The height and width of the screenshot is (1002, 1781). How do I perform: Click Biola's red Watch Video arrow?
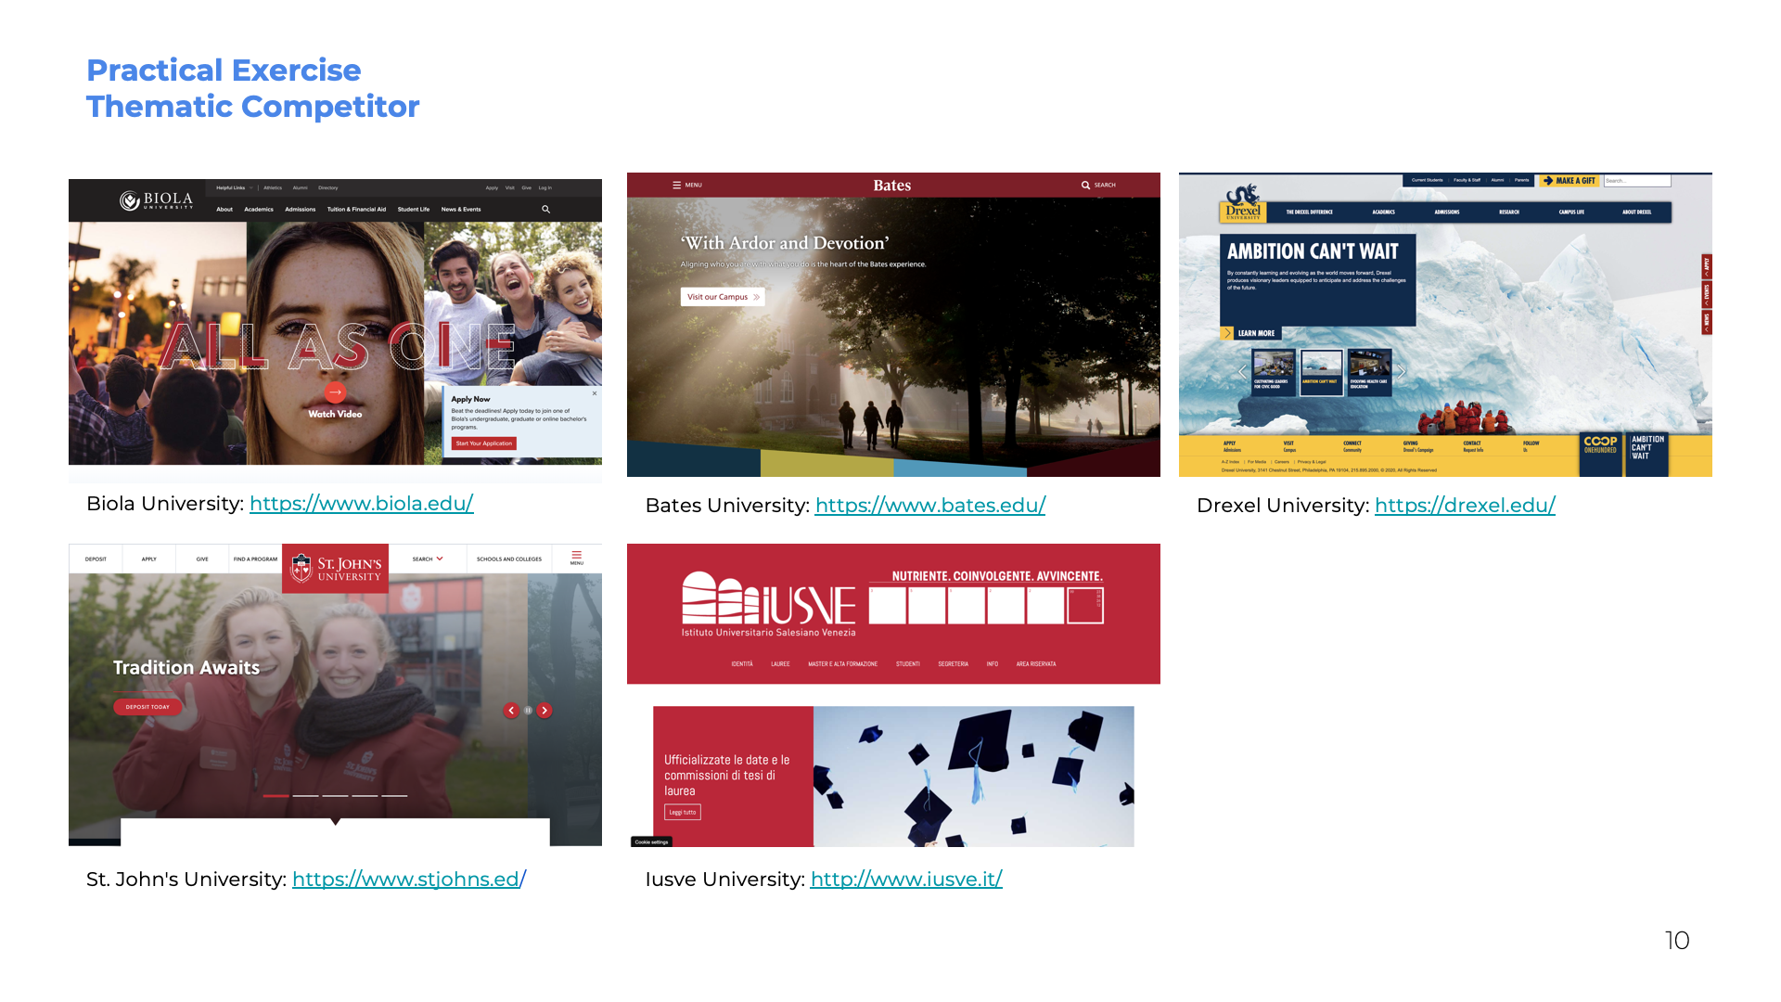[336, 392]
